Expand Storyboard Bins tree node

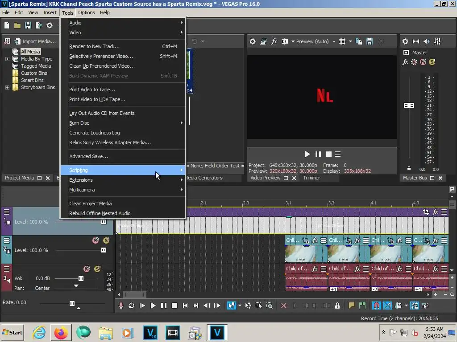click(7, 88)
